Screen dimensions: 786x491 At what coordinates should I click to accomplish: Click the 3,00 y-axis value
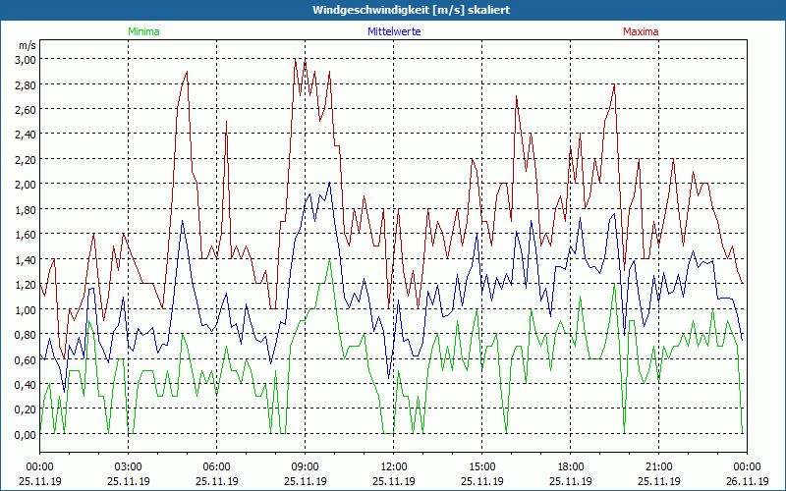point(25,59)
